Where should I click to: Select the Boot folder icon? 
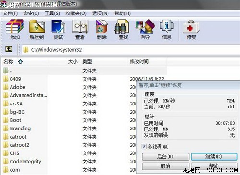(x=6, y=120)
